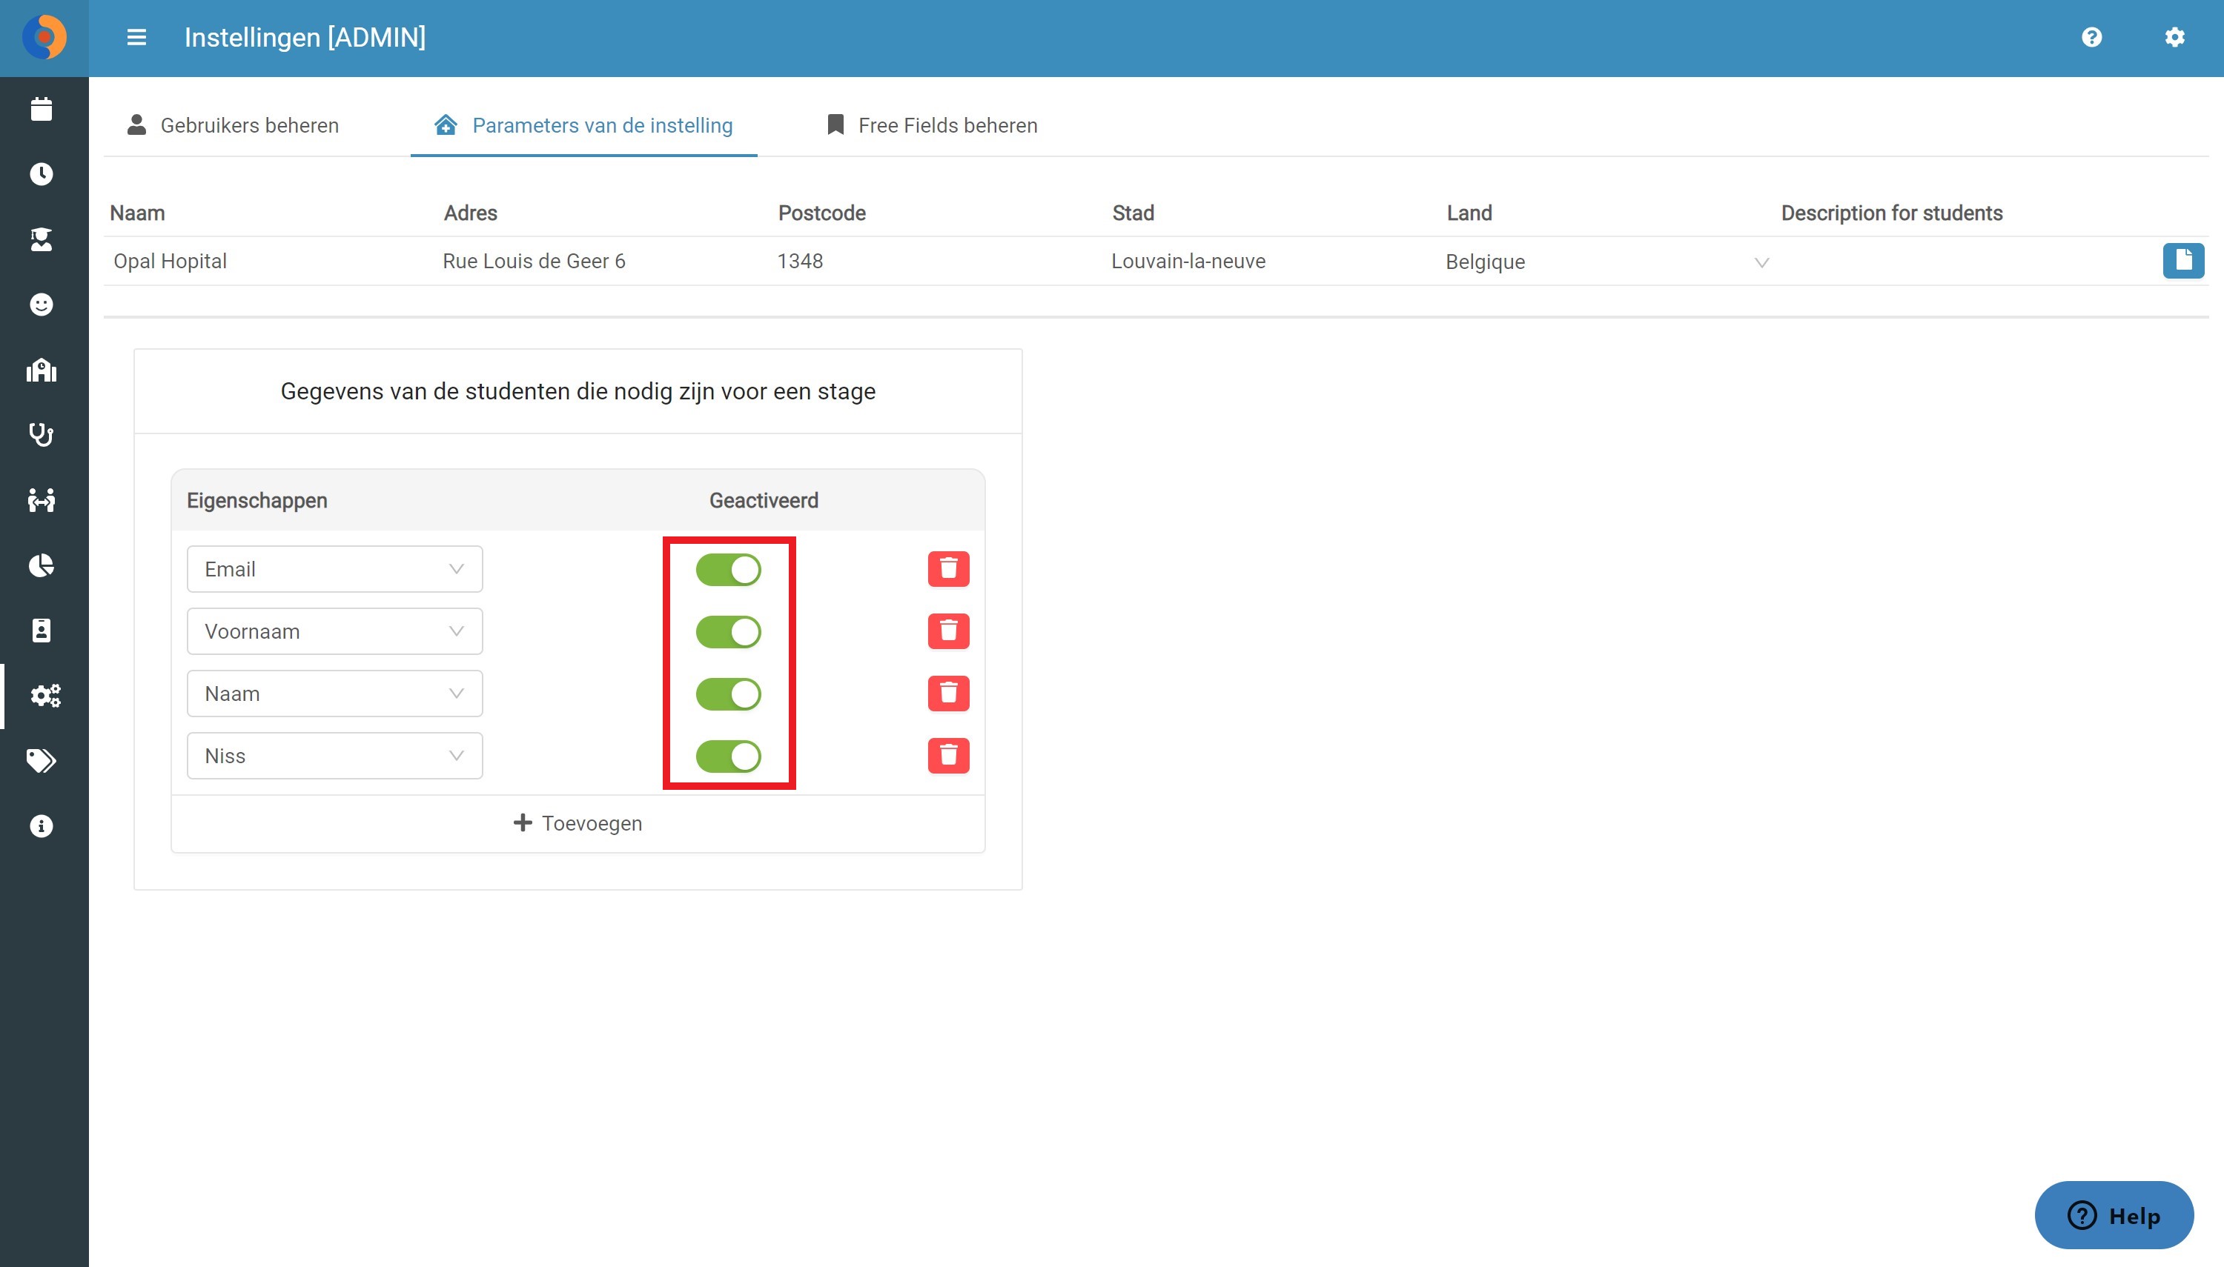Click the Land column header
The width and height of the screenshot is (2224, 1267).
pyautogui.click(x=1469, y=213)
